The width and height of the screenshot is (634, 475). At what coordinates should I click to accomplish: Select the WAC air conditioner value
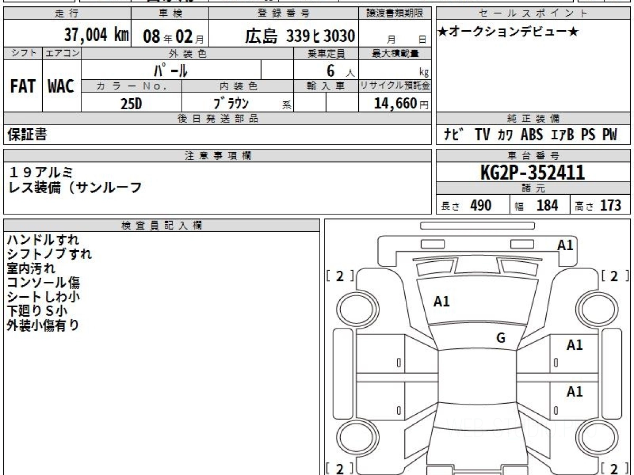click(61, 87)
